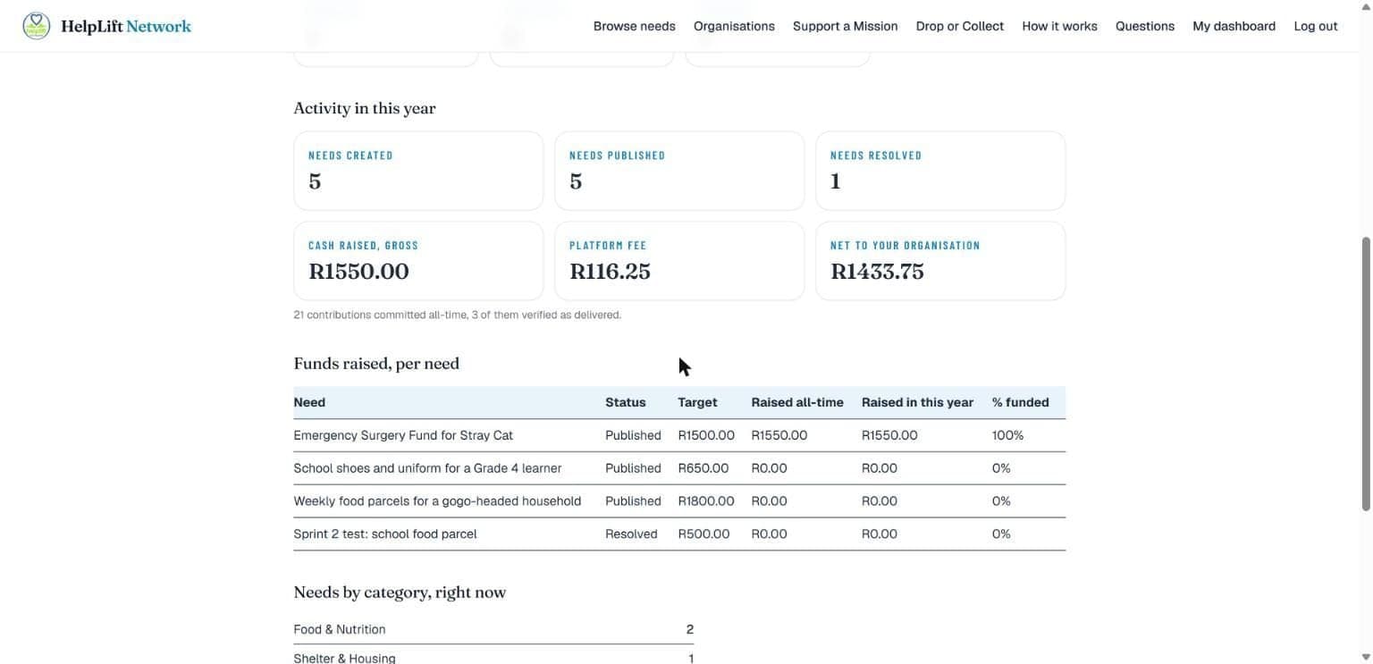Go to My dashboard

[1234, 26]
